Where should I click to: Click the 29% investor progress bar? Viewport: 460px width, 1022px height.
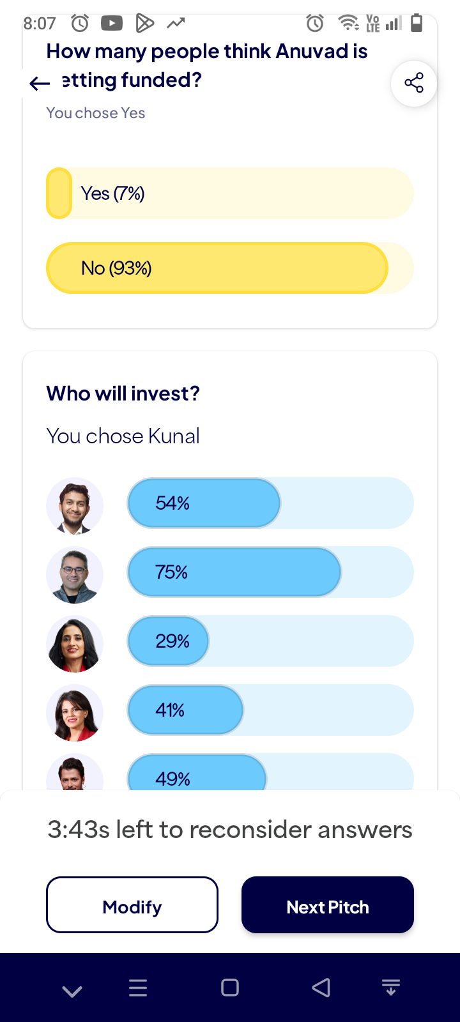point(270,641)
